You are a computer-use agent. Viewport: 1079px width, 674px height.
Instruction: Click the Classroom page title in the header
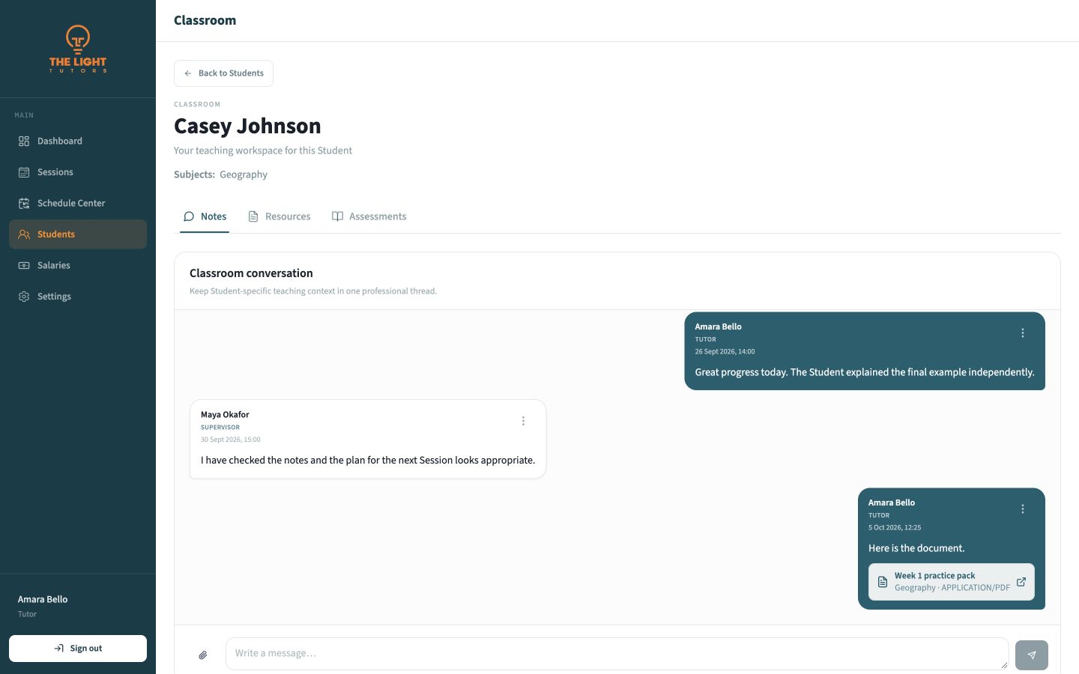205,20
